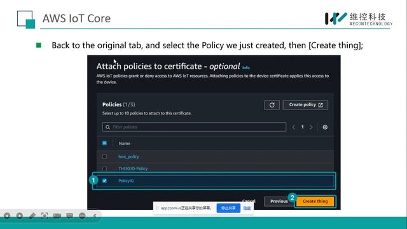Toggle subtitles from the slideshow toolbar

click(57, 216)
